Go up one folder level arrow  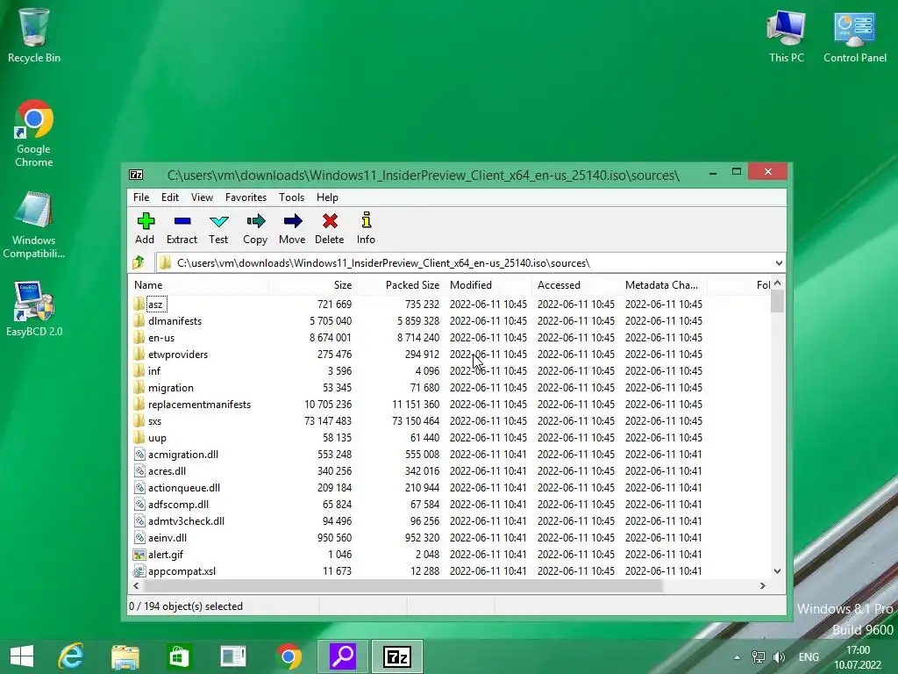[139, 263]
